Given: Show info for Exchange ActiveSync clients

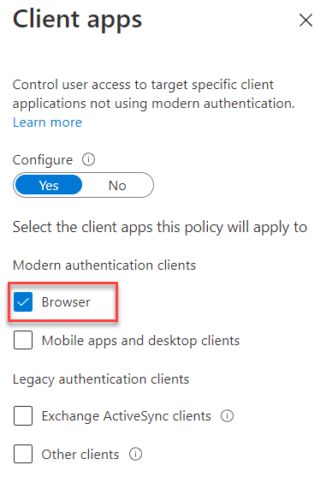Looking at the screenshot, I should point(227,416).
